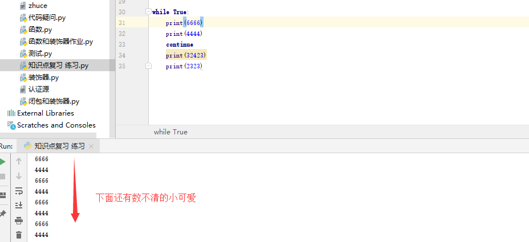Click print(2323) on line 35
Screen dimensions: 529x242
click(x=184, y=66)
